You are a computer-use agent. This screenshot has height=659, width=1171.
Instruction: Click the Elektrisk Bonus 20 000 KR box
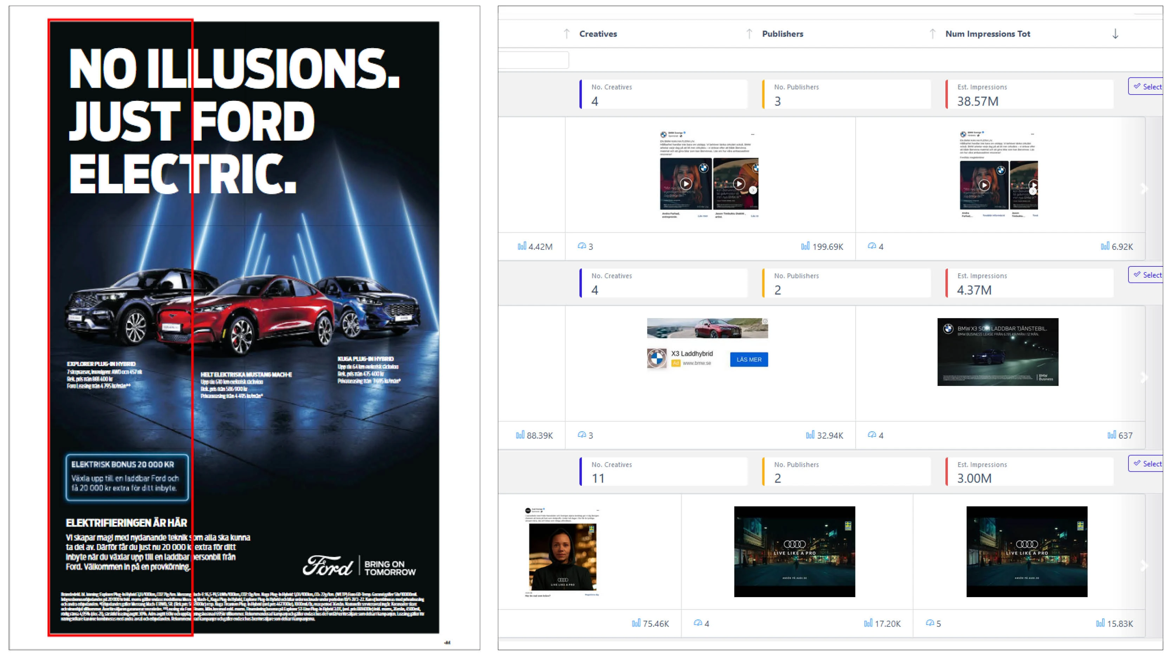[127, 477]
